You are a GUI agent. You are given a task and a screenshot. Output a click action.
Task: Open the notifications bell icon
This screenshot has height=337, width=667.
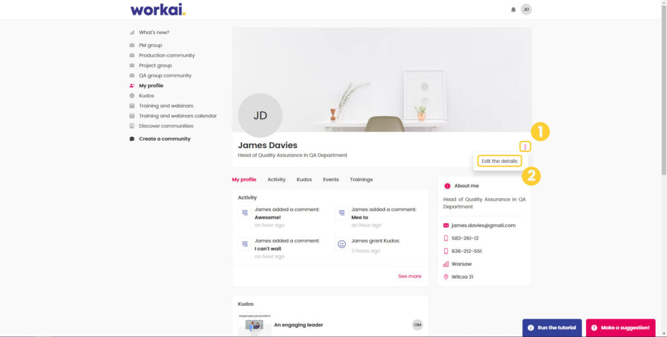pyautogui.click(x=513, y=10)
